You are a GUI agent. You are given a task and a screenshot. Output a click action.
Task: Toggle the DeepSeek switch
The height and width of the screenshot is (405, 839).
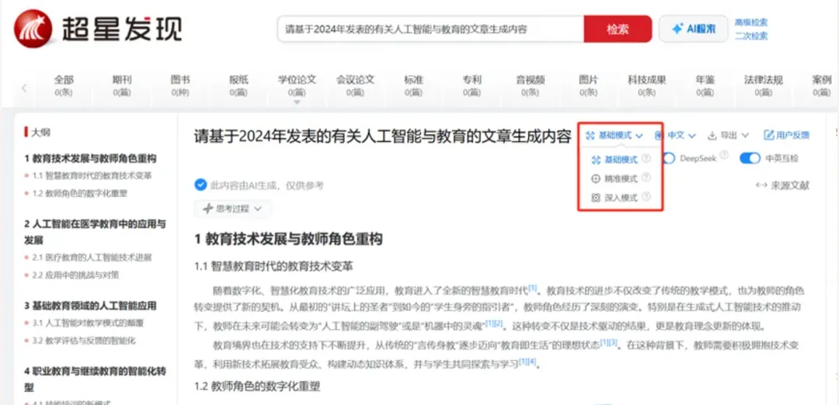coord(668,158)
